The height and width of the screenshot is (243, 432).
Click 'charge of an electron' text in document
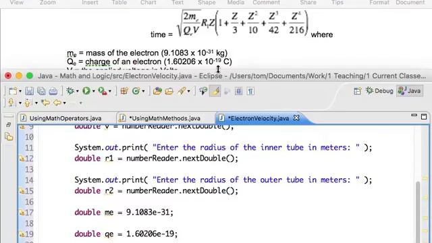(x=124, y=61)
